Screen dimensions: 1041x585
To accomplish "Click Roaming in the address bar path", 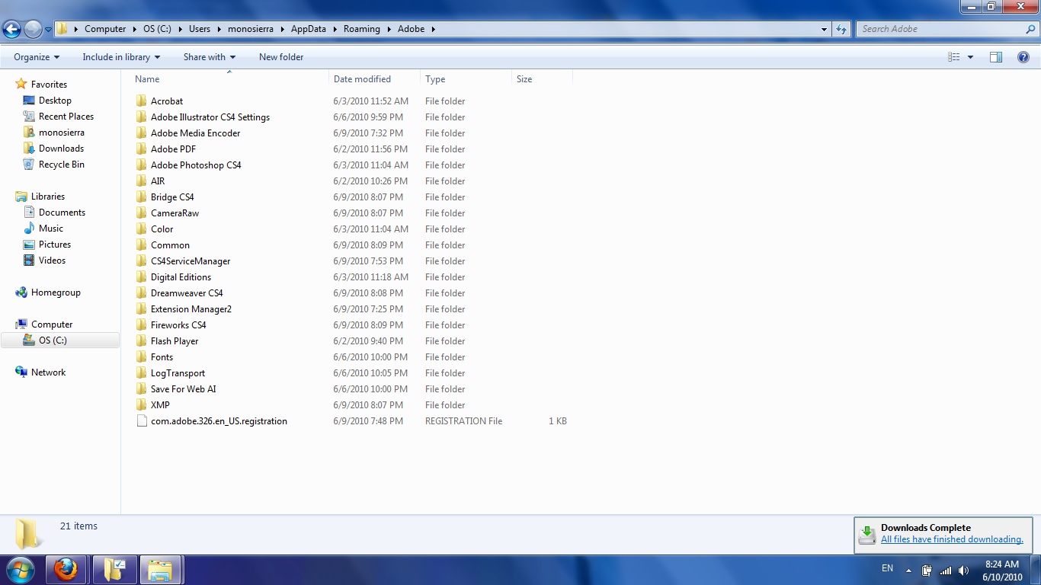I will tap(361, 29).
